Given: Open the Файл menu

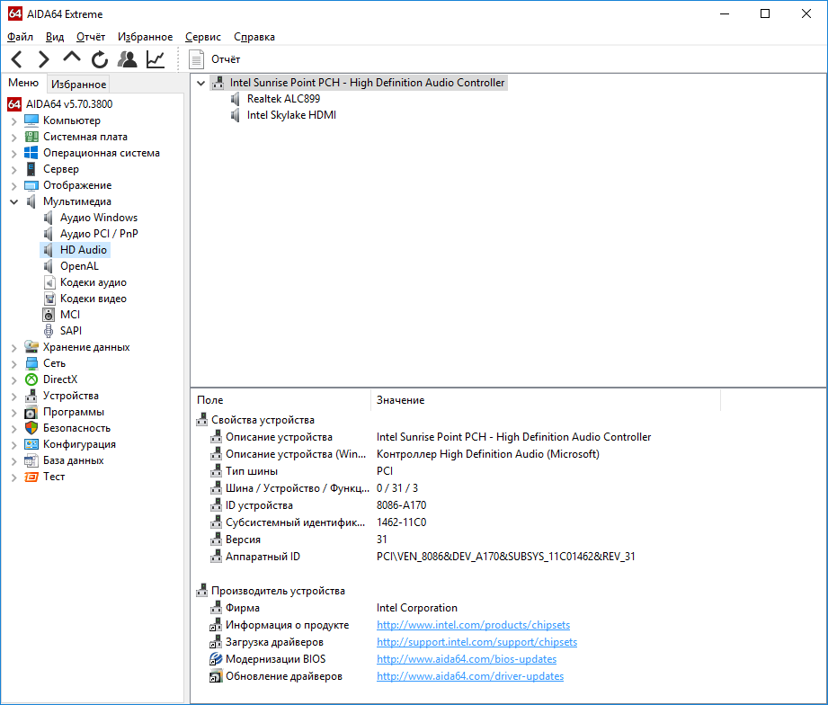Looking at the screenshot, I should (x=20, y=37).
